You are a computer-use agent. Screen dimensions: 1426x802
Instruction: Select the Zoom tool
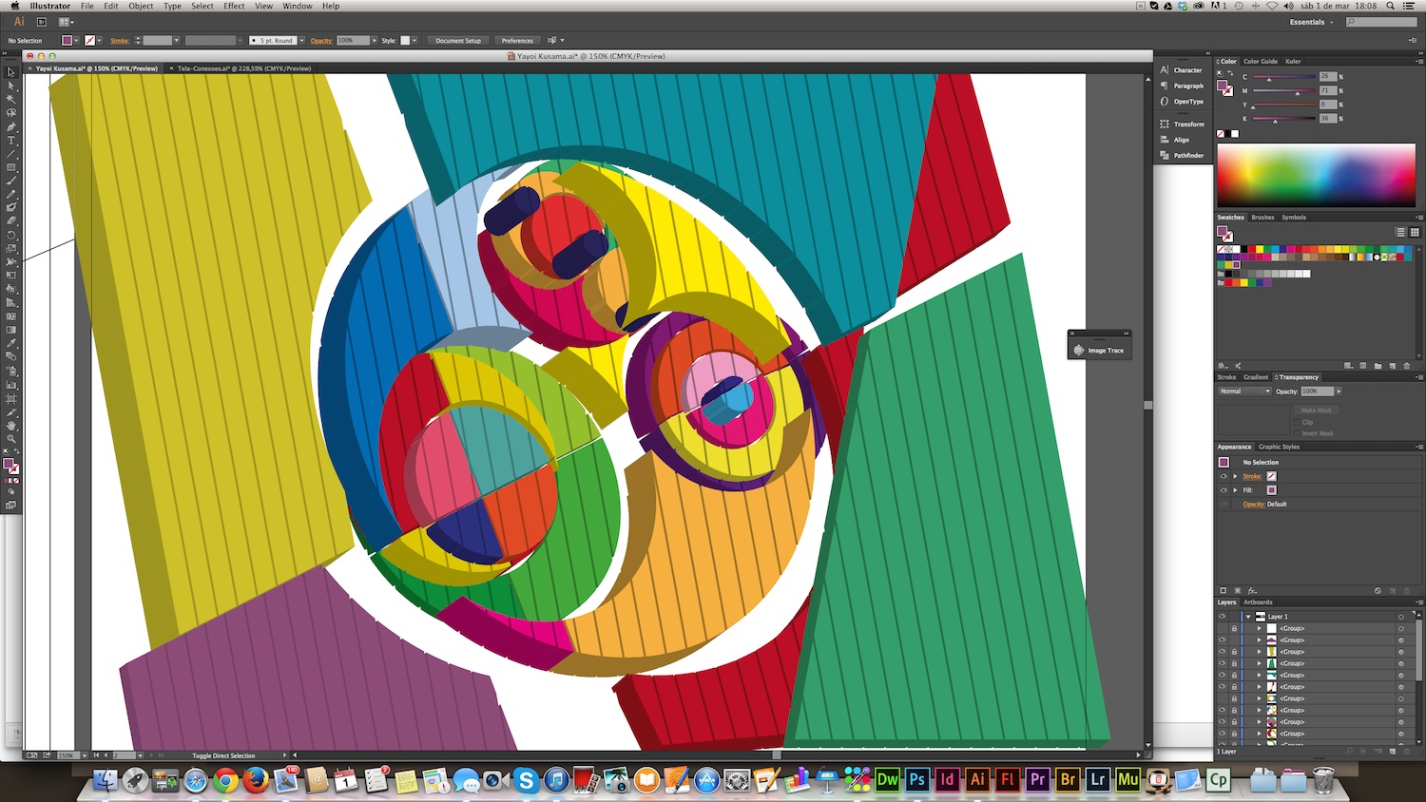11,438
